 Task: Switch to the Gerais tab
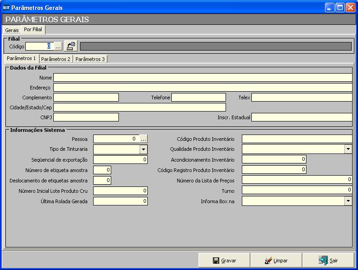(12, 30)
